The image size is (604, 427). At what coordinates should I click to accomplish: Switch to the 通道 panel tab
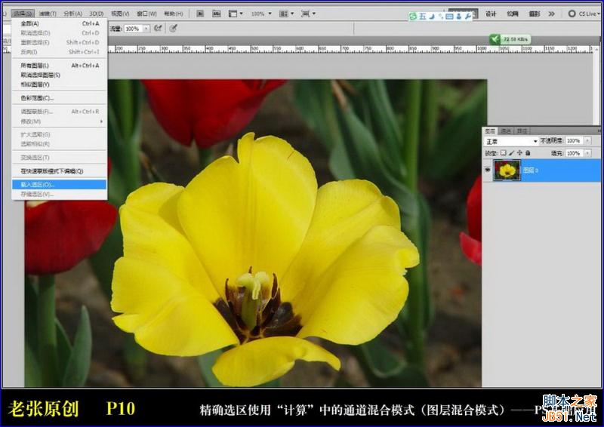(x=505, y=131)
